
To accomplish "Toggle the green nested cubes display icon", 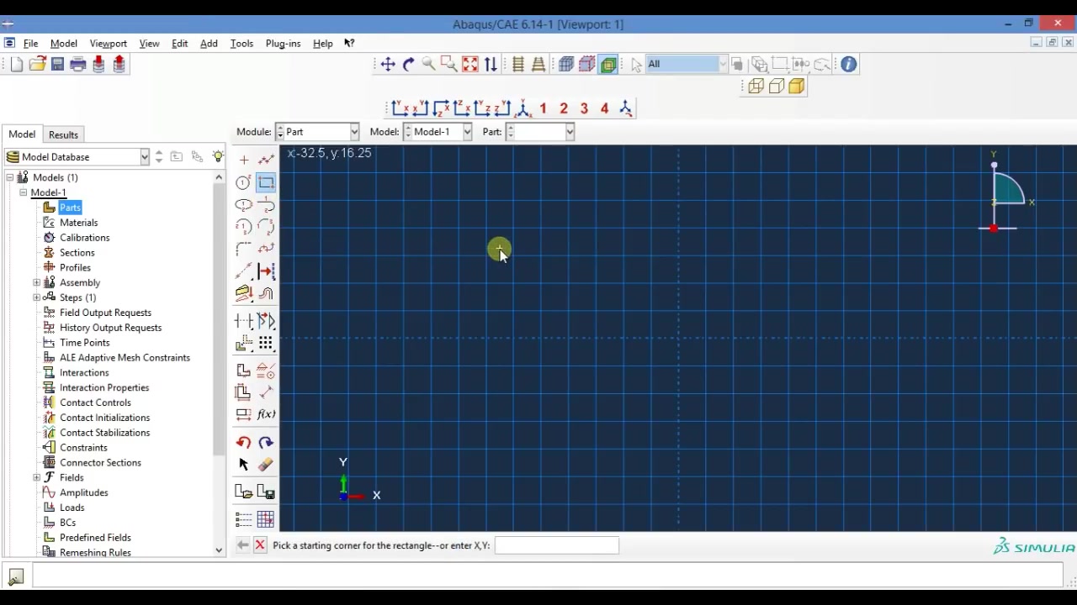I will tap(608, 65).
